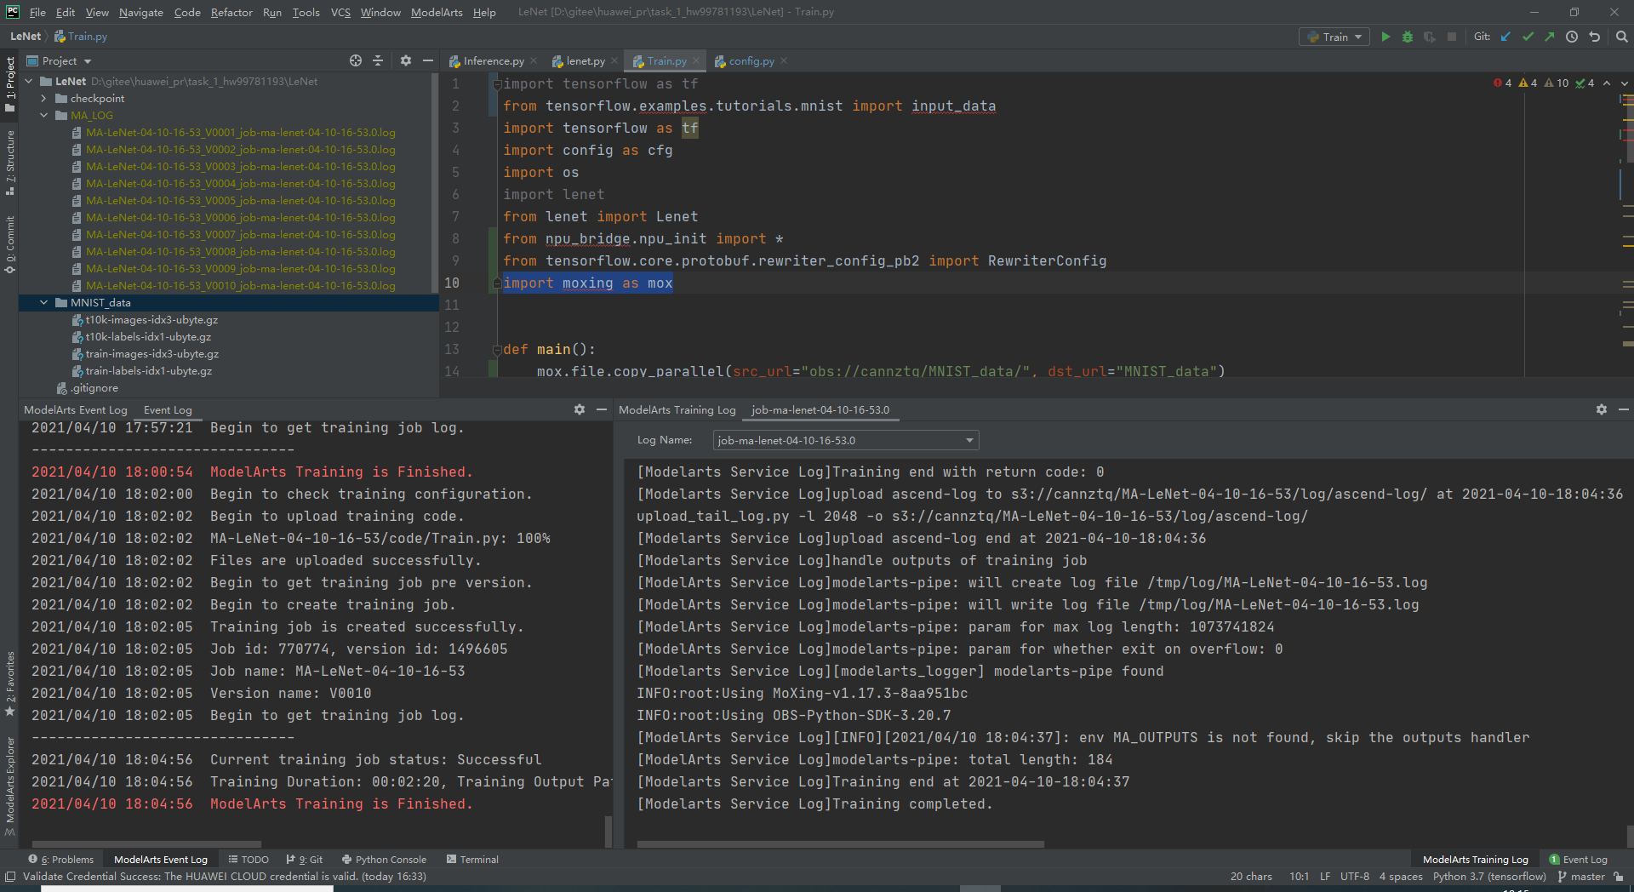Toggle the Structure side panel
The image size is (1634, 892).
pyautogui.click(x=9, y=163)
